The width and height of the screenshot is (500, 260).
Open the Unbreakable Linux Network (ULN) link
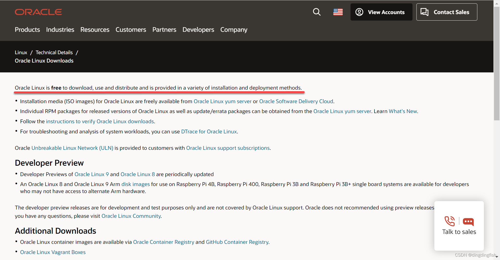tap(72, 148)
